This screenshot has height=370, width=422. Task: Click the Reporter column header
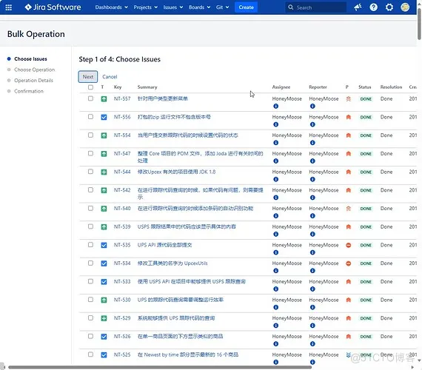tap(318, 87)
